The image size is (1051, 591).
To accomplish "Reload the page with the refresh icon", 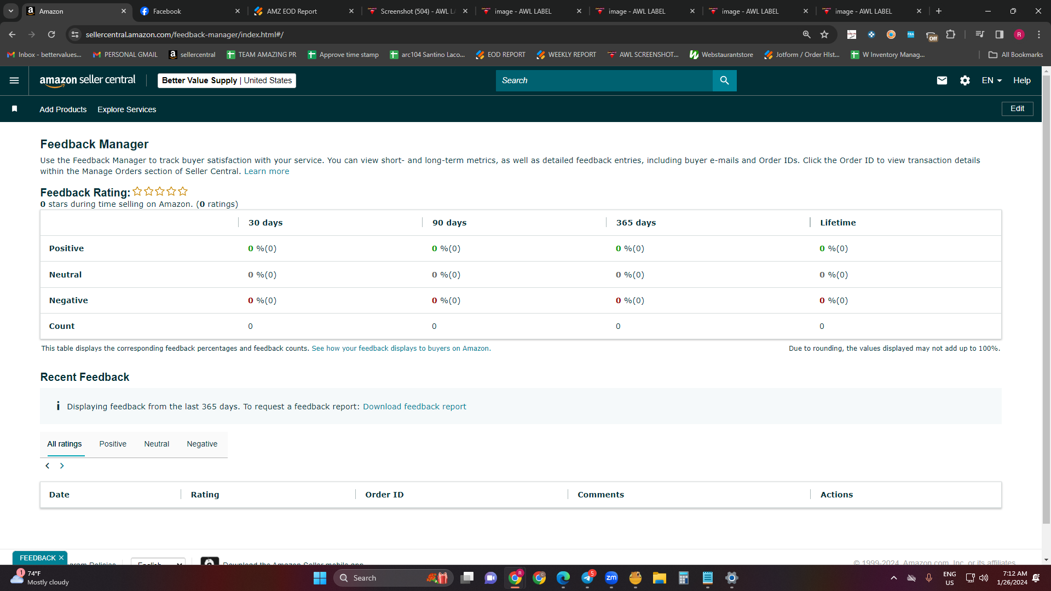I will click(51, 34).
